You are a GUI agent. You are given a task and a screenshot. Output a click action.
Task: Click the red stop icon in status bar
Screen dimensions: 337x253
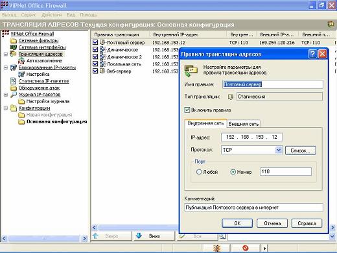(x=245, y=248)
